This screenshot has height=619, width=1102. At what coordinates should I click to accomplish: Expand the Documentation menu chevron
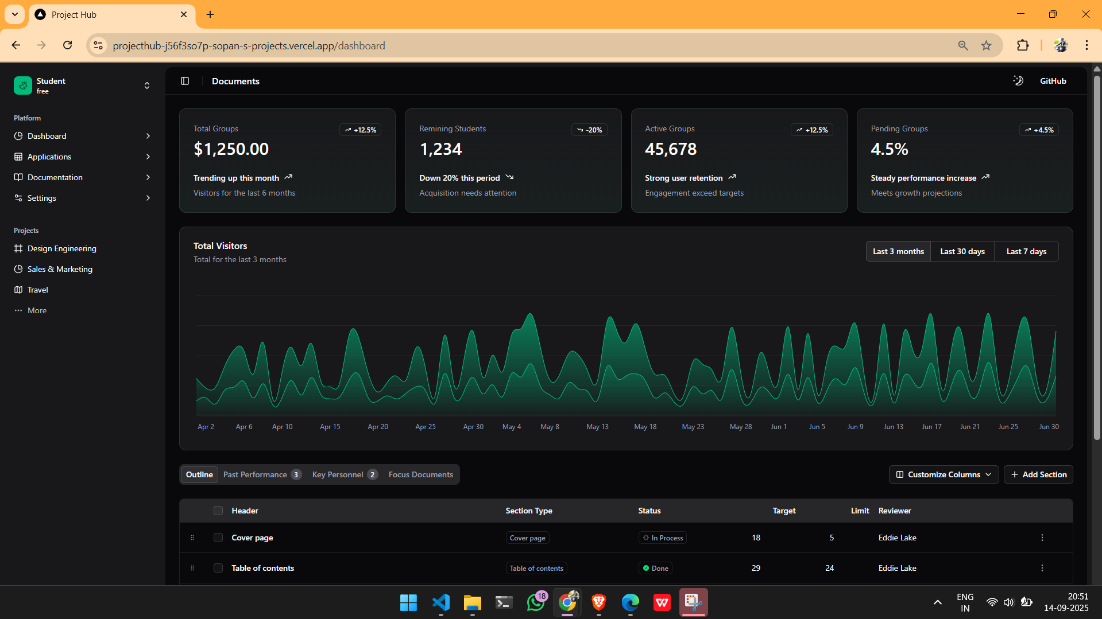[x=148, y=177]
